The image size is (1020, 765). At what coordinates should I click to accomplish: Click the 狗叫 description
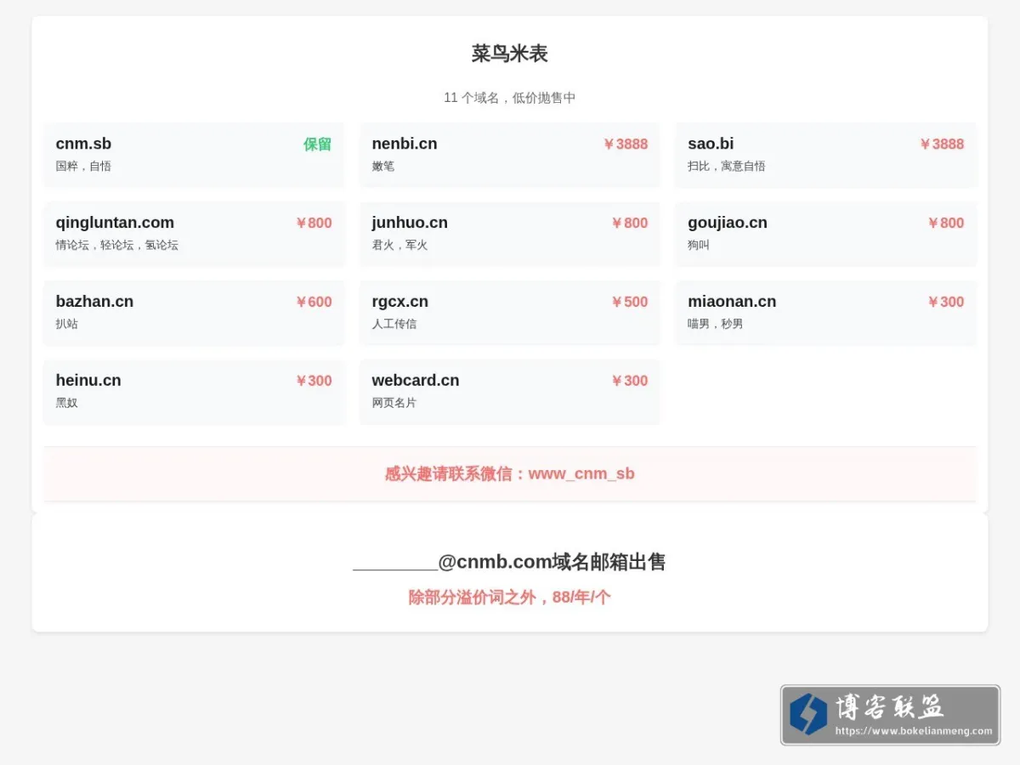pos(699,245)
